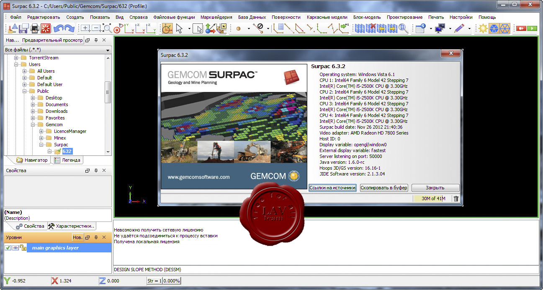
Task: Select the 632 folder in tree
Action: [x=67, y=151]
